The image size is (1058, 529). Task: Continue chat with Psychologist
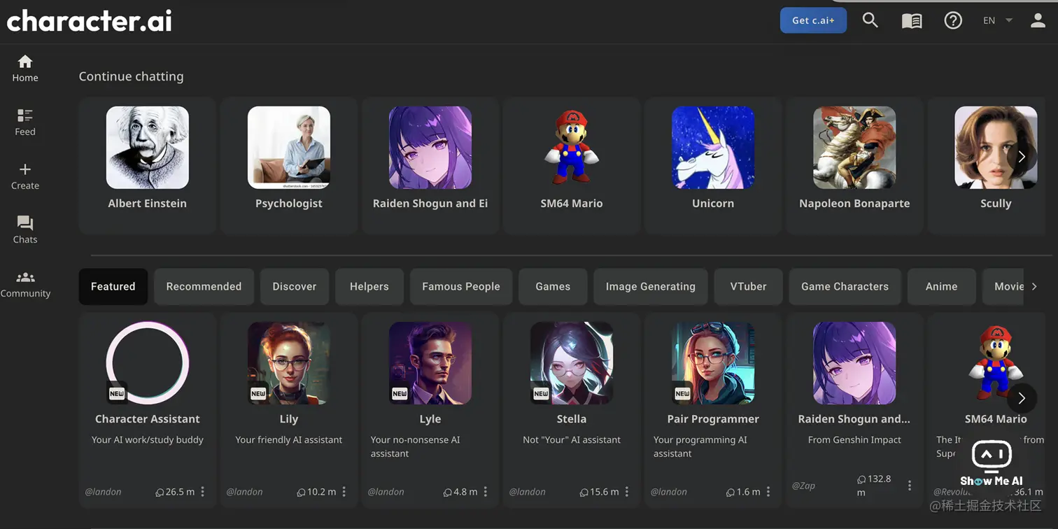tap(289, 166)
